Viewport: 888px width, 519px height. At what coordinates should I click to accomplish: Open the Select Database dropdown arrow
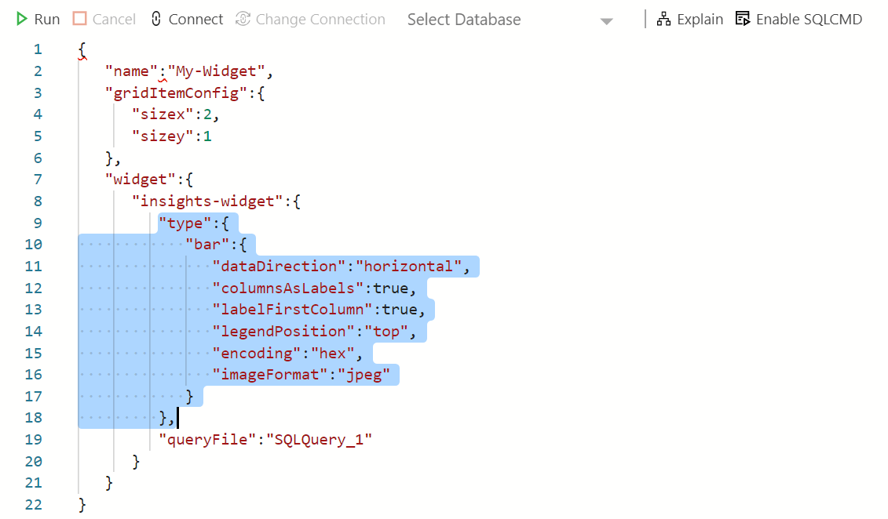click(x=606, y=21)
